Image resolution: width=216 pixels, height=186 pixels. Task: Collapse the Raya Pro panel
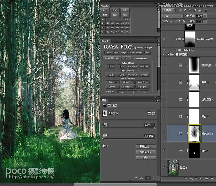(155, 38)
